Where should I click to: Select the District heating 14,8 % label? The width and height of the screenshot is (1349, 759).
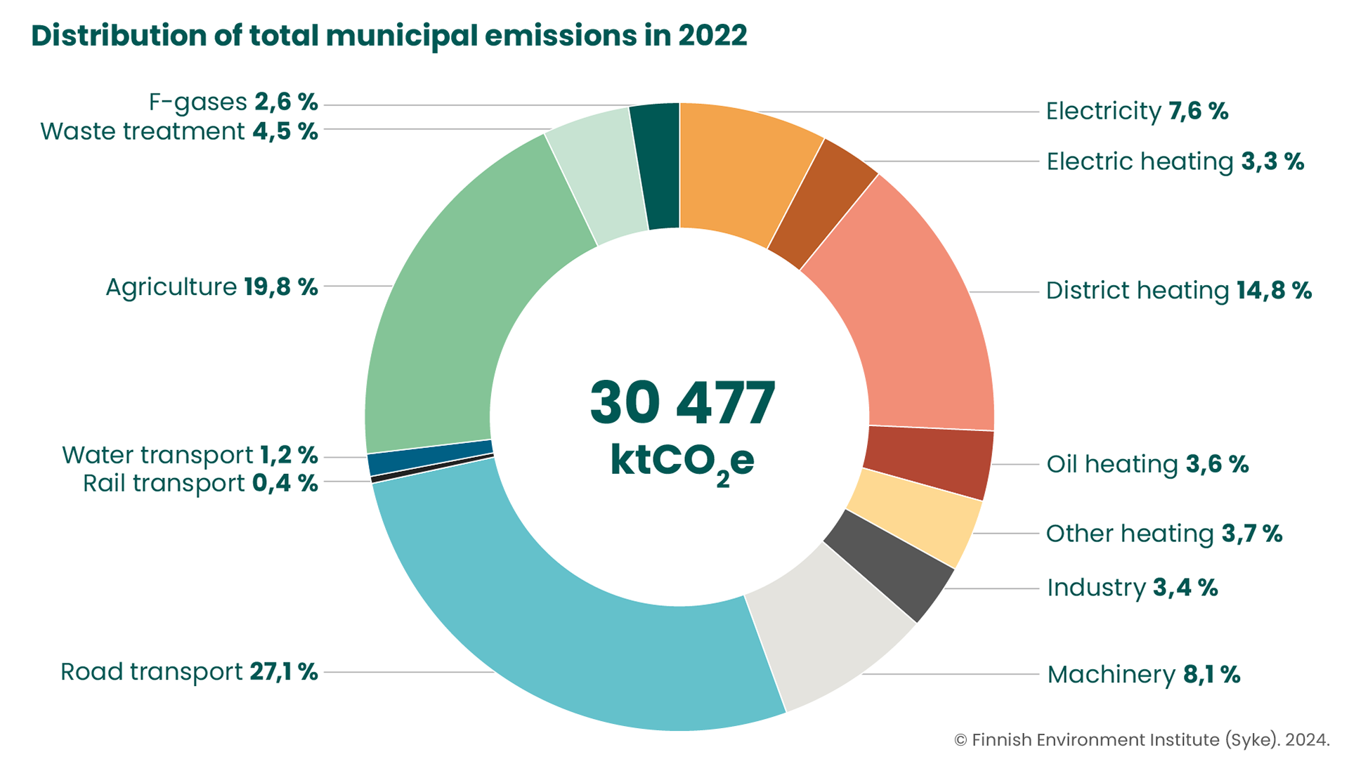1178,291
